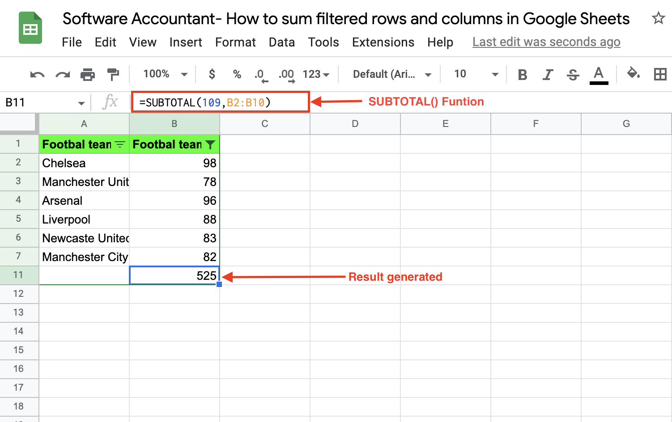Screen dimensions: 672x422
Task: Select the Newcaste United cell
Action: pos(84,238)
